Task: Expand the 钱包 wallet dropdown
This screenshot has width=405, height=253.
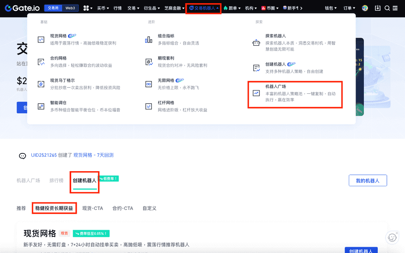Action: [x=331, y=8]
